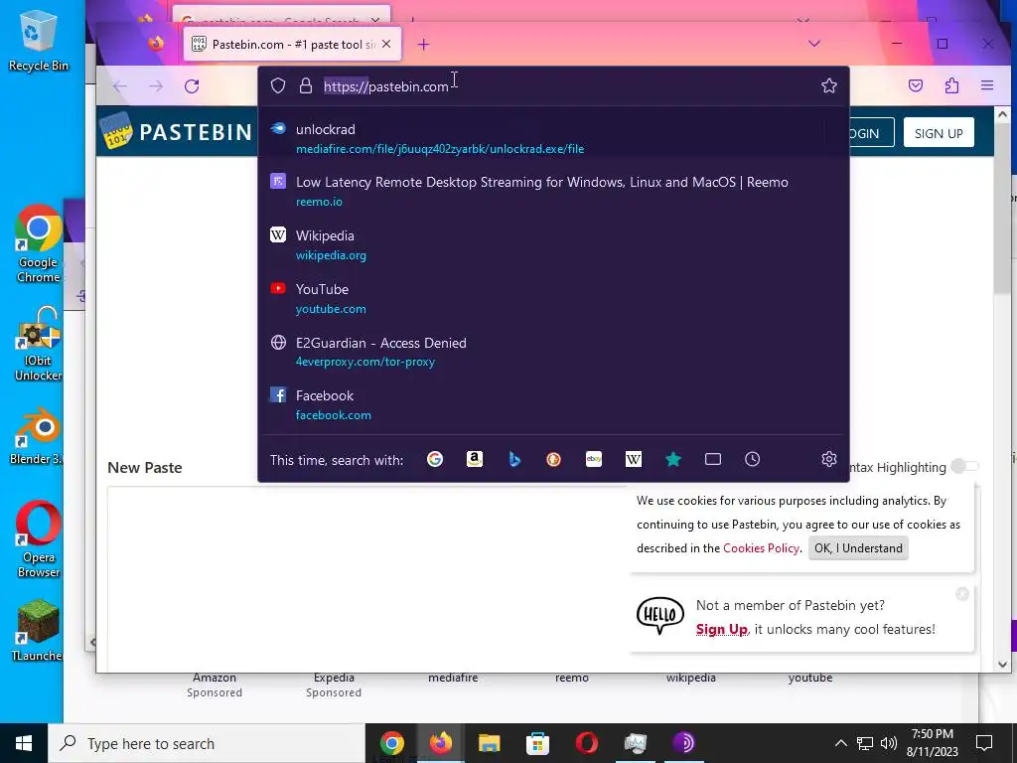The image size is (1017, 763).
Task: Select the unlockrad mediafire suggestion
Action: coord(553,139)
